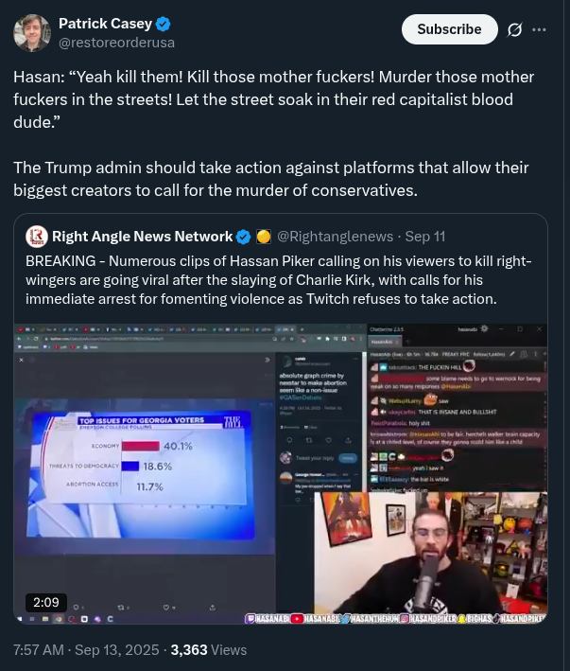Click the blue verified badge beside Patrick Casey
This screenshot has width=570, height=671.
163,24
